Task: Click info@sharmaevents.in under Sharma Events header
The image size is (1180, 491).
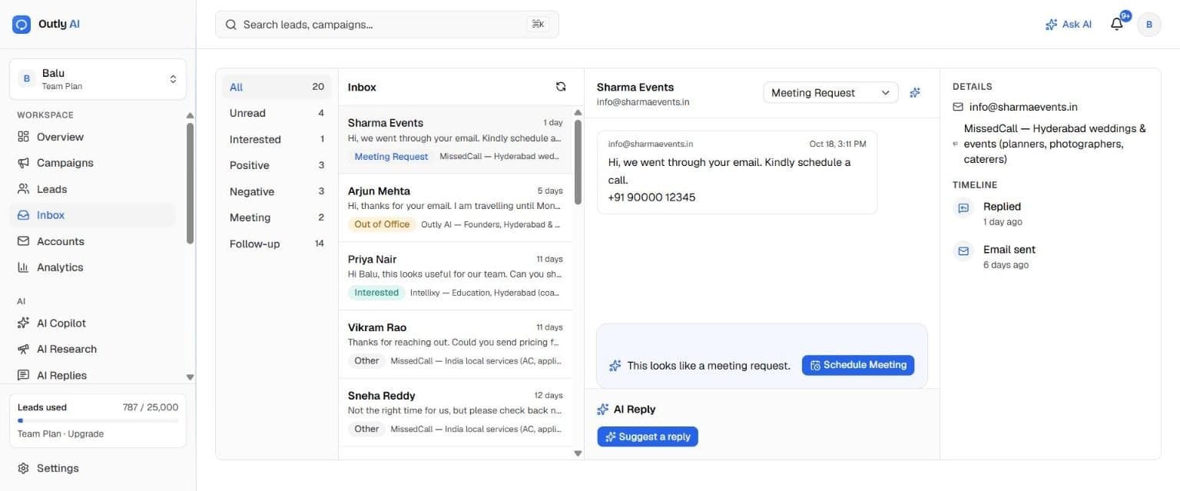Action: 643,101
